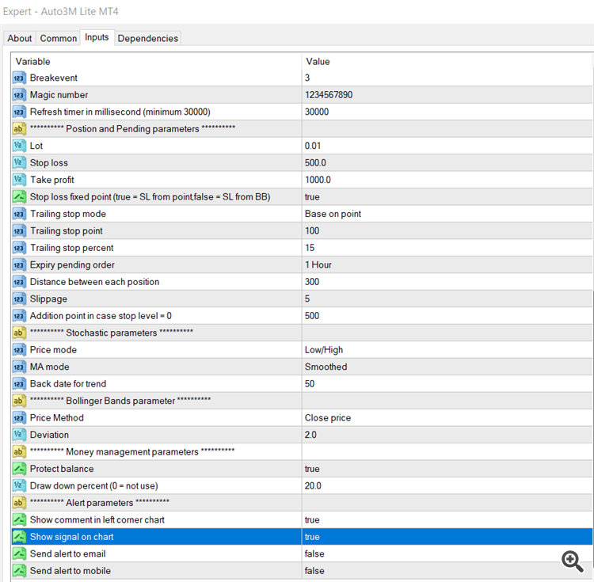Switch to the About tab
594x582 pixels.
pyautogui.click(x=20, y=39)
